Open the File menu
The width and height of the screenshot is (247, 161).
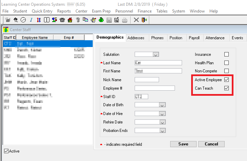[x=5, y=11]
